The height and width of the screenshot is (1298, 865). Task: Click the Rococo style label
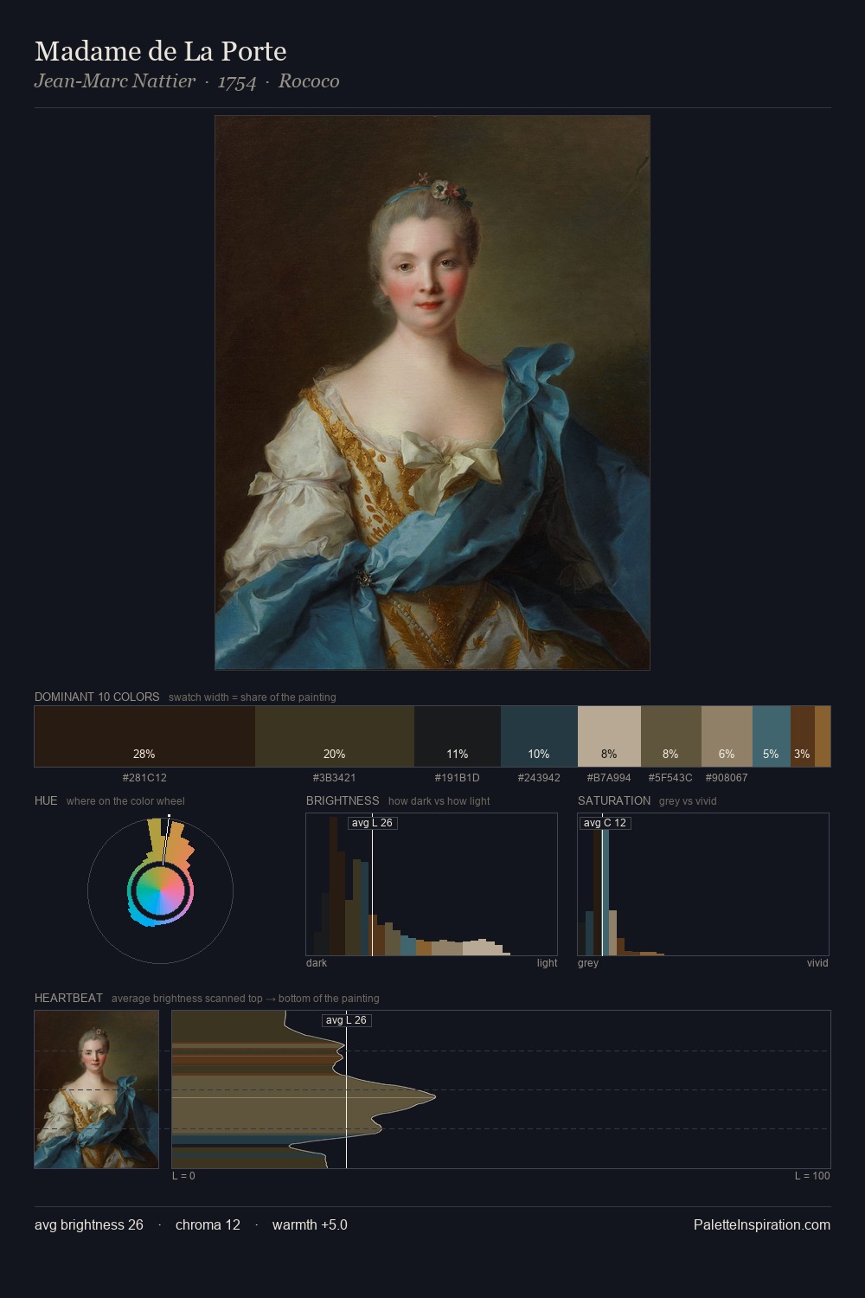point(309,81)
